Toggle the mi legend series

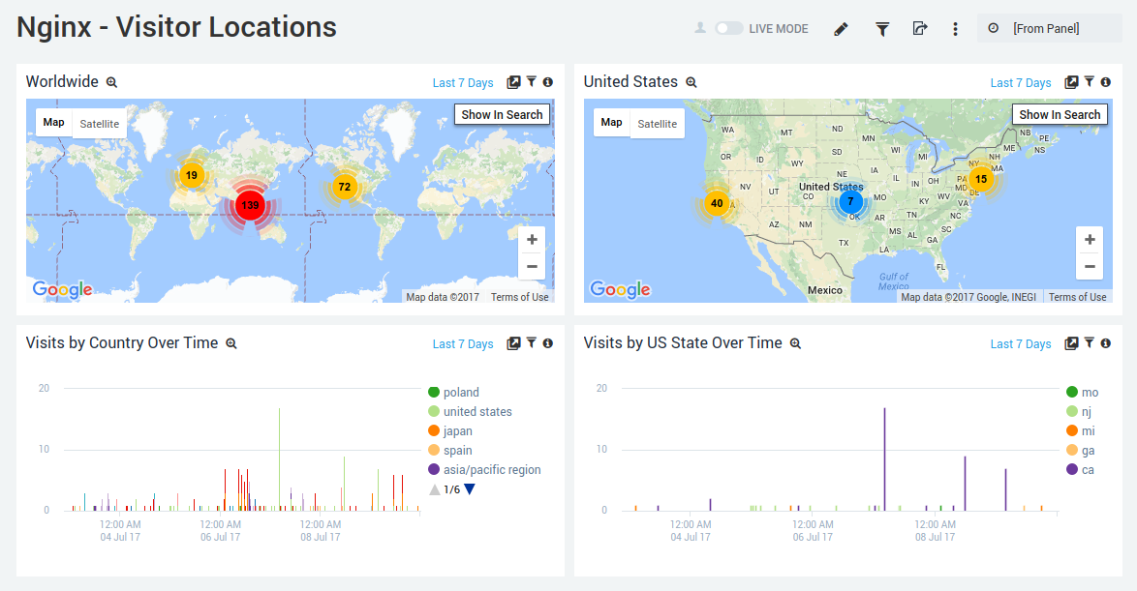1081,431
